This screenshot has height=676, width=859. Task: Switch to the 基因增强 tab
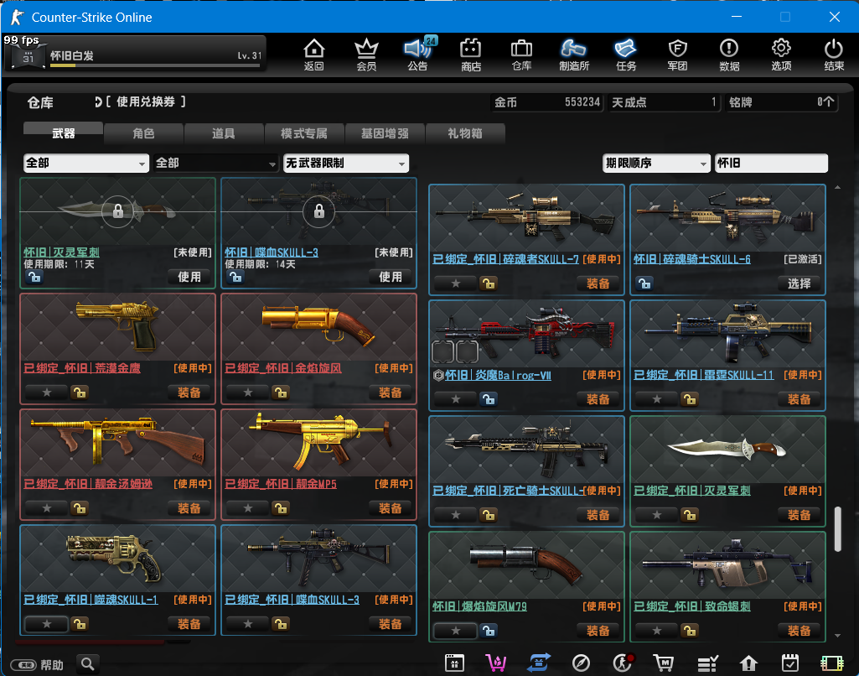coord(385,133)
